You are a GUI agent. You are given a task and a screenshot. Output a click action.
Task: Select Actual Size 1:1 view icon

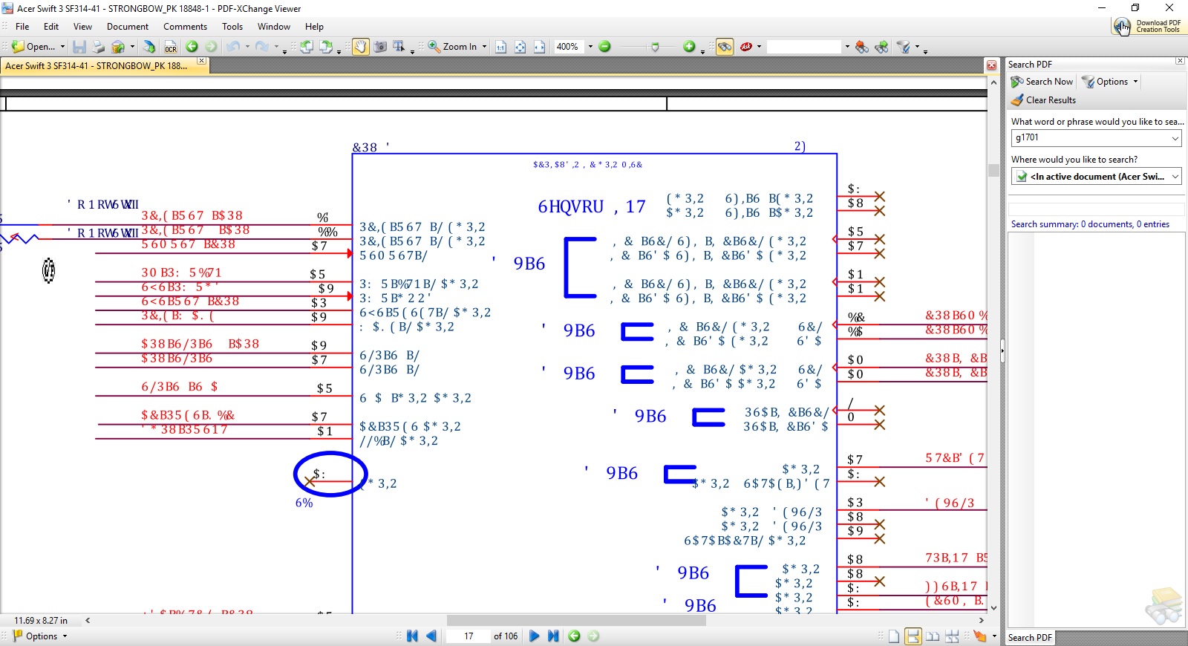(x=500, y=47)
